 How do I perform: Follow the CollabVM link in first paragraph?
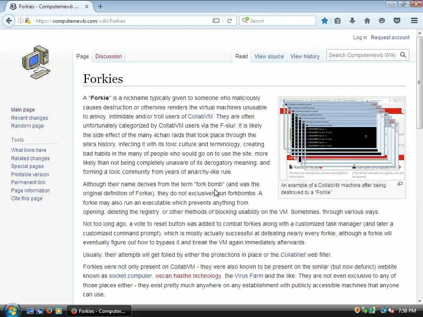200,116
